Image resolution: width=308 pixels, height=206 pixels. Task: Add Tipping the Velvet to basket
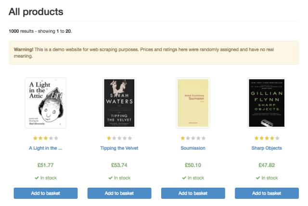[119, 193]
